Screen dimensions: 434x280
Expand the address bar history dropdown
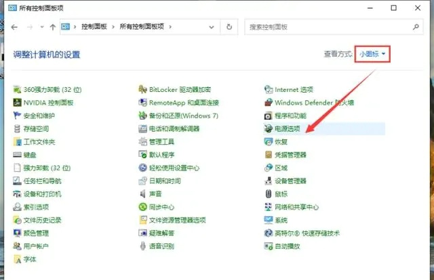212,27
